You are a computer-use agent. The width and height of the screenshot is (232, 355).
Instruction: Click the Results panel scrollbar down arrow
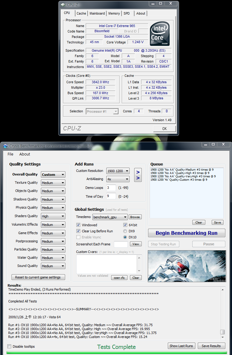click(223, 337)
